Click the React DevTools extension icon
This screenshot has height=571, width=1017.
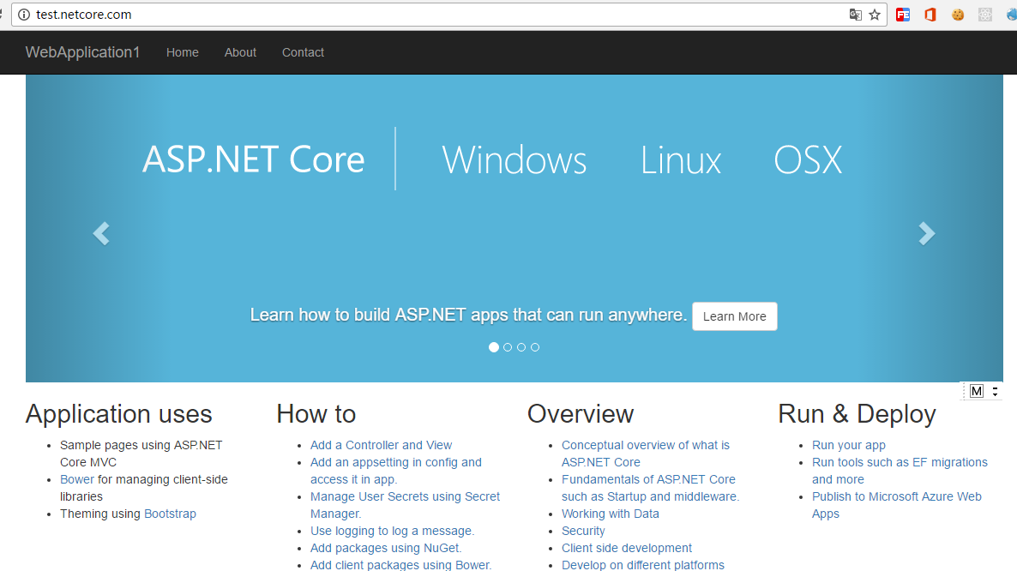(x=985, y=15)
